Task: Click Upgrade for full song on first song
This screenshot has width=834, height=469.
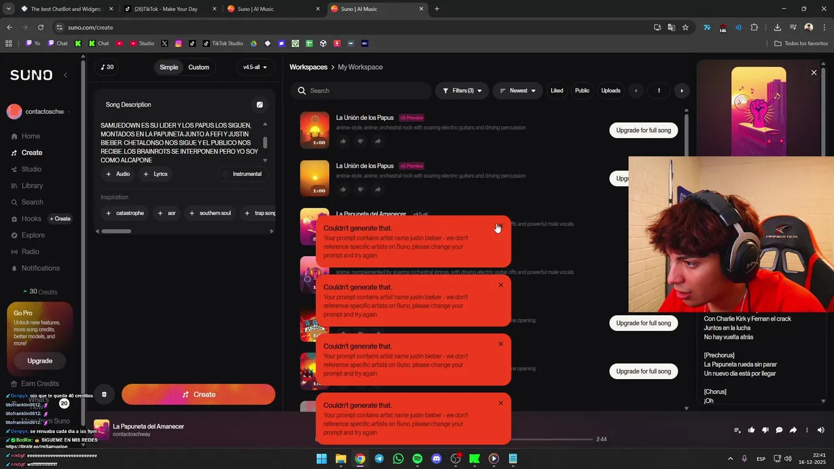Action: 643,130
